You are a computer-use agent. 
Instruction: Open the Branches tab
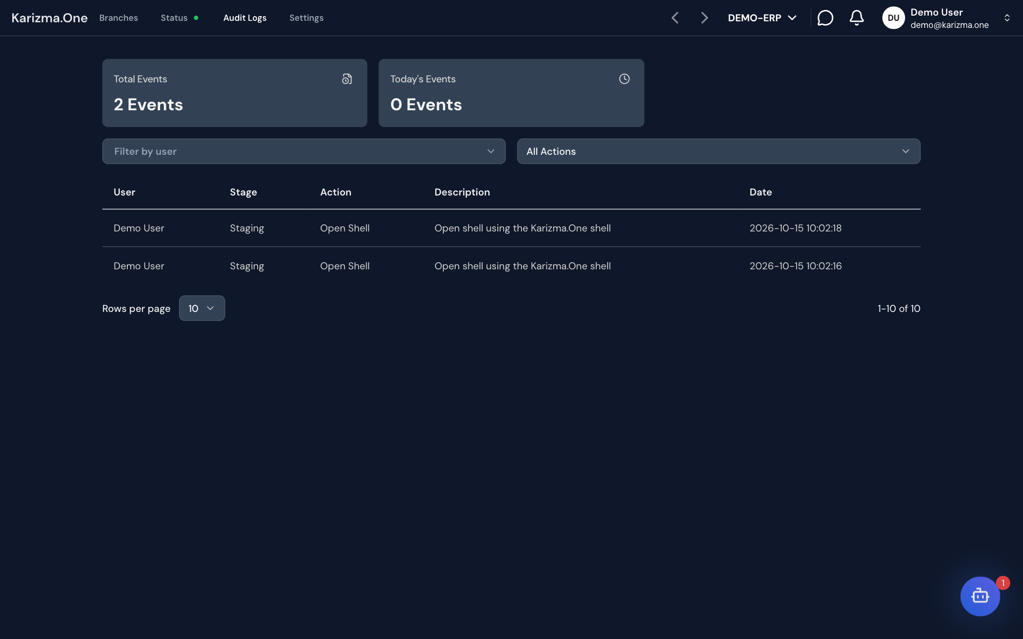pyautogui.click(x=118, y=18)
